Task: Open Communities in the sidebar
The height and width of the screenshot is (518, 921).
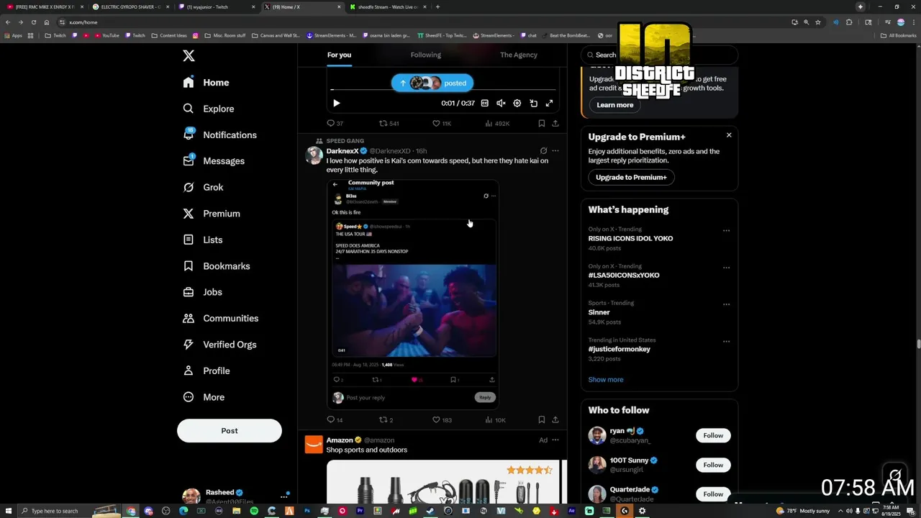Action: point(221,318)
